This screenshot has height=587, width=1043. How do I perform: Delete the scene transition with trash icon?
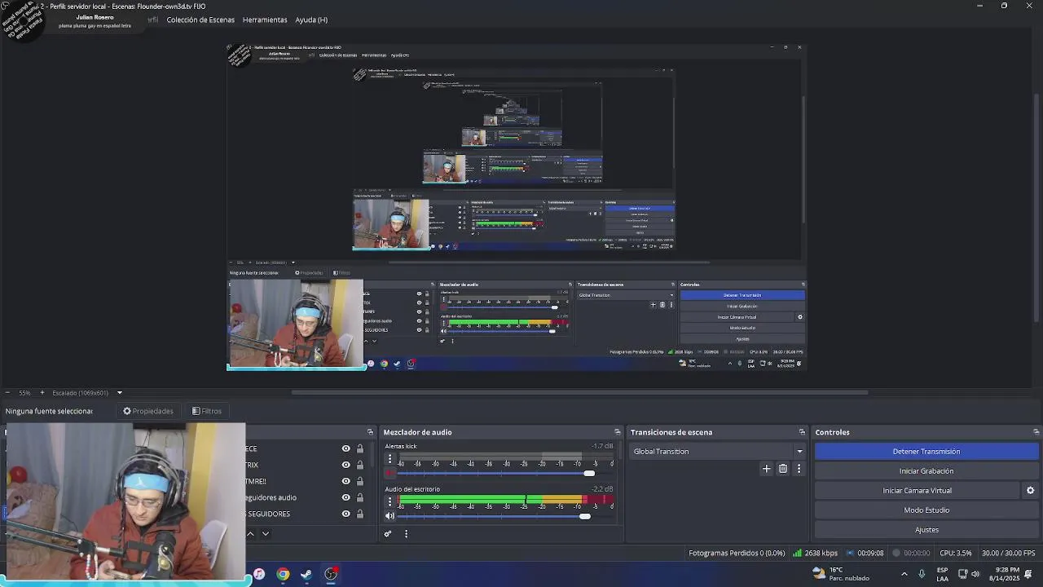pyautogui.click(x=783, y=469)
